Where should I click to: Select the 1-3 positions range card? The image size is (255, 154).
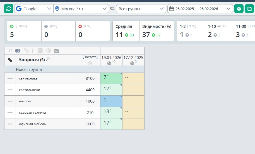coord(191,31)
